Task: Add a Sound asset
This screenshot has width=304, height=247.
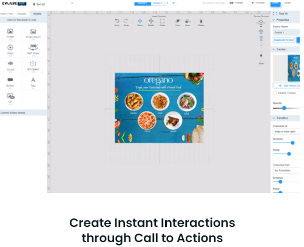Action: click(x=10, y=66)
